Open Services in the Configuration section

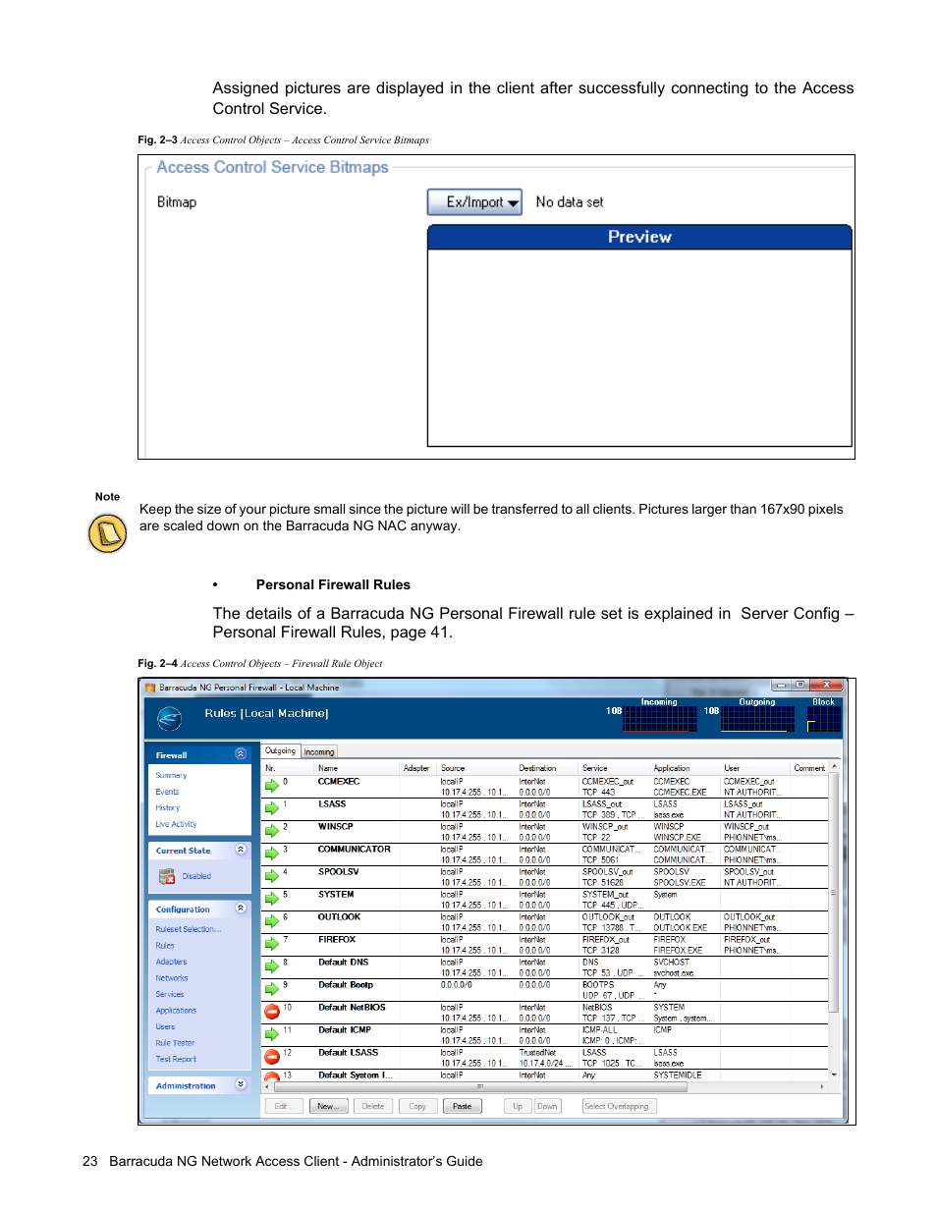click(170, 994)
